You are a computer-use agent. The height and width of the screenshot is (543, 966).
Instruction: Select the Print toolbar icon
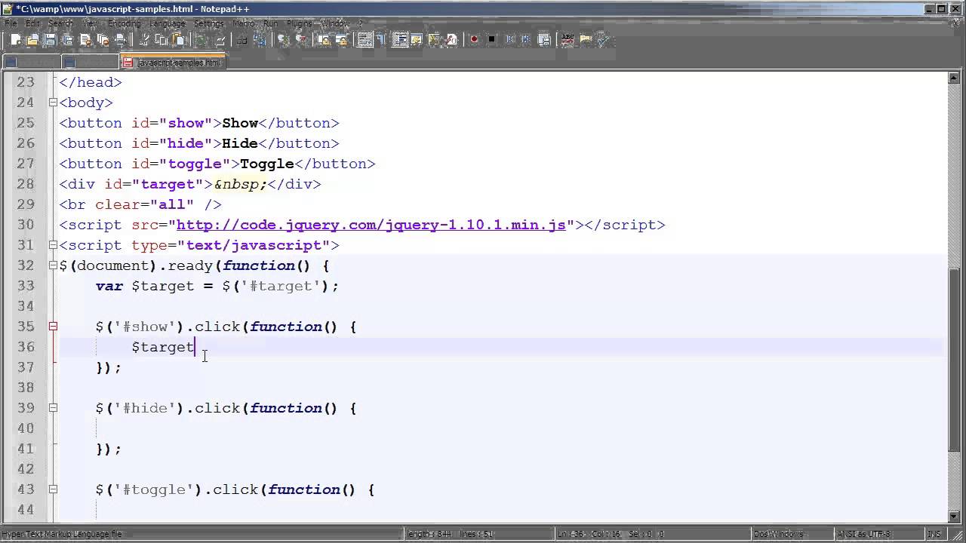[x=121, y=39]
